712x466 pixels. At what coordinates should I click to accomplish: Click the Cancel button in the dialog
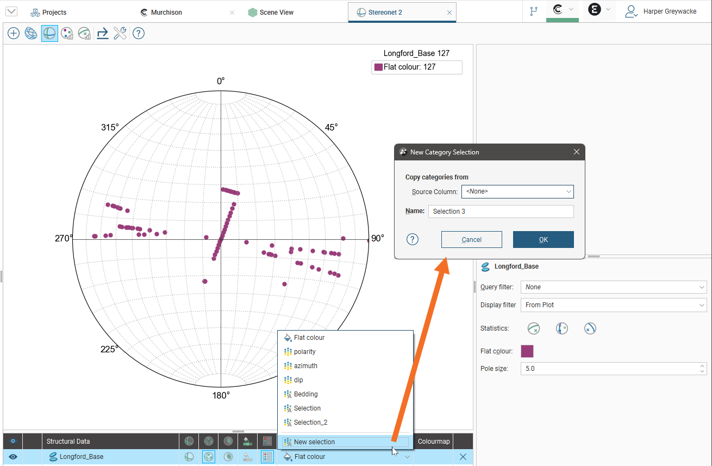(471, 240)
